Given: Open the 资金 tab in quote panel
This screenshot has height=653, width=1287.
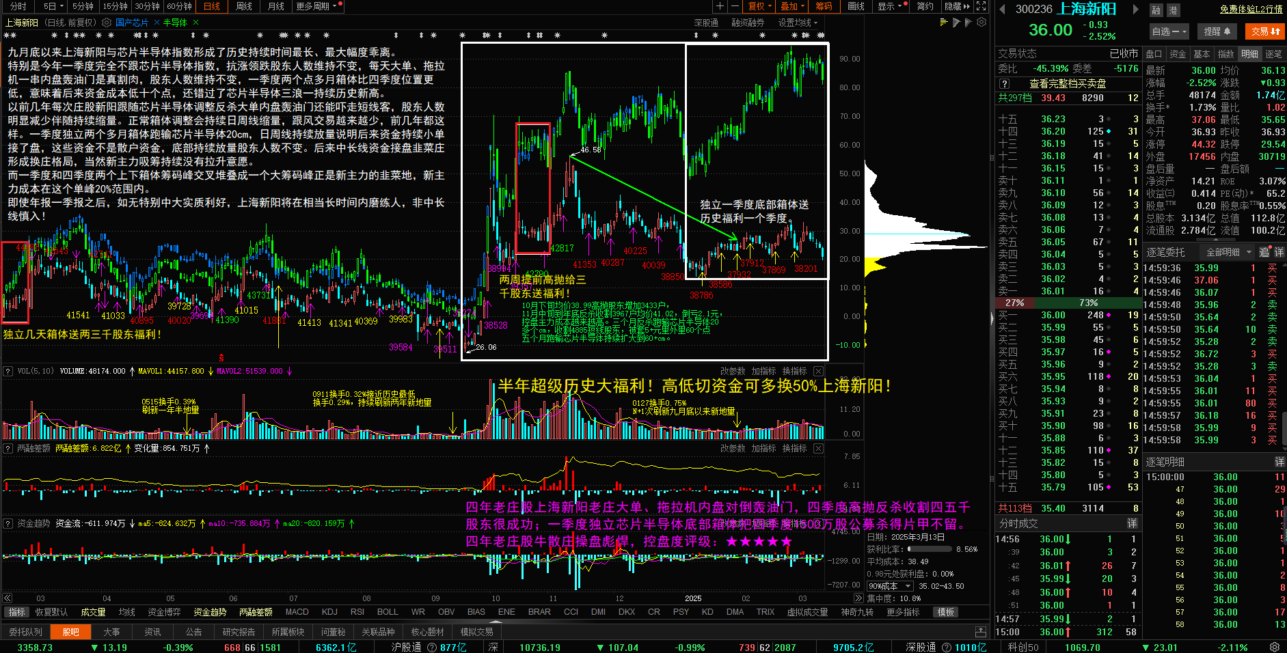Looking at the screenshot, I should (x=1178, y=54).
